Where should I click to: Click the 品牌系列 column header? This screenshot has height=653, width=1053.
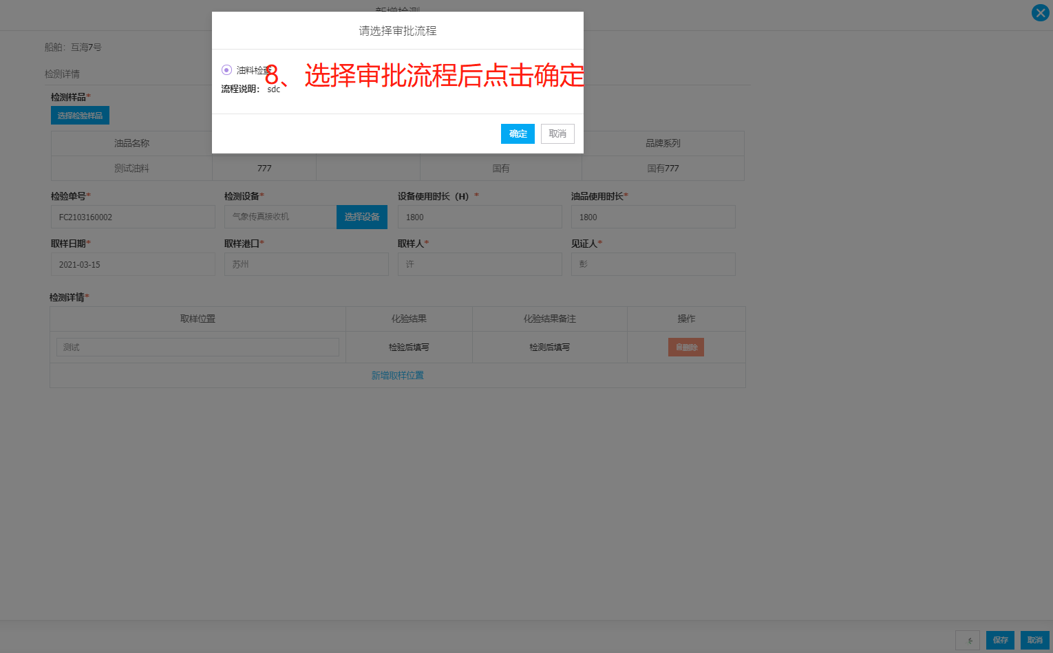(x=663, y=143)
